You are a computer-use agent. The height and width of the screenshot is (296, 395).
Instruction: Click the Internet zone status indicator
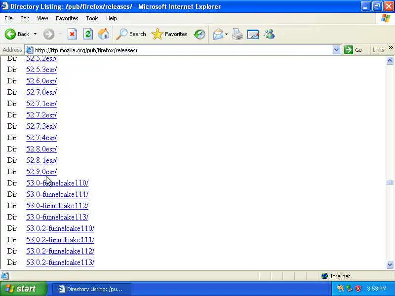(x=336, y=276)
